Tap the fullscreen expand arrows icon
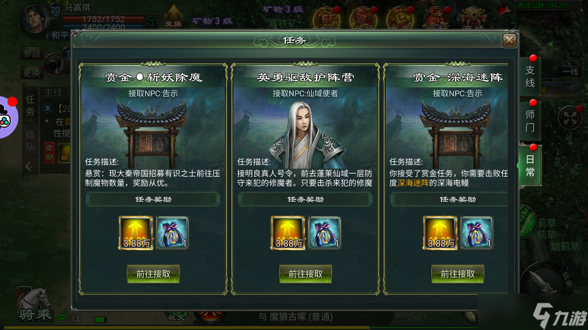588x330 pixels. tap(570, 118)
